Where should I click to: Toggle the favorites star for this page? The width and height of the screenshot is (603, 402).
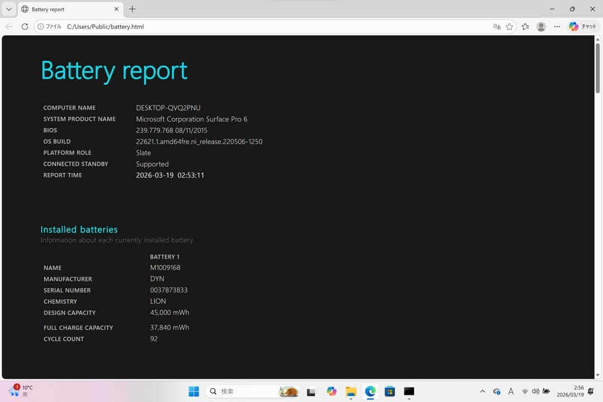tap(510, 26)
